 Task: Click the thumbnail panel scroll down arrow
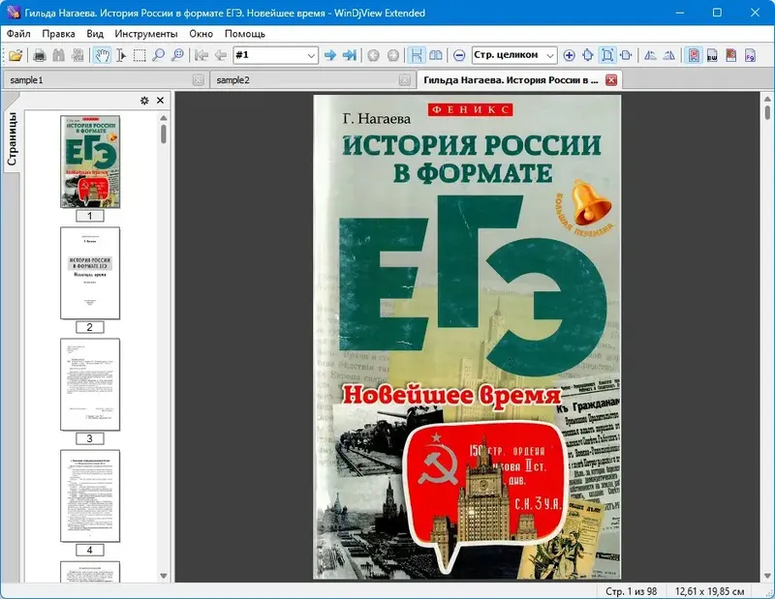point(164,576)
